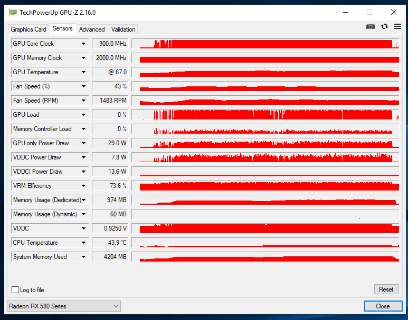Viewport: 408px width, 320px height.
Task: Click the 974 MB dedicated memory value
Action: tap(110, 200)
